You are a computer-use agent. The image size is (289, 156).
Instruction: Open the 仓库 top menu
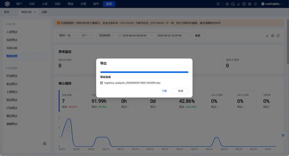32,4
